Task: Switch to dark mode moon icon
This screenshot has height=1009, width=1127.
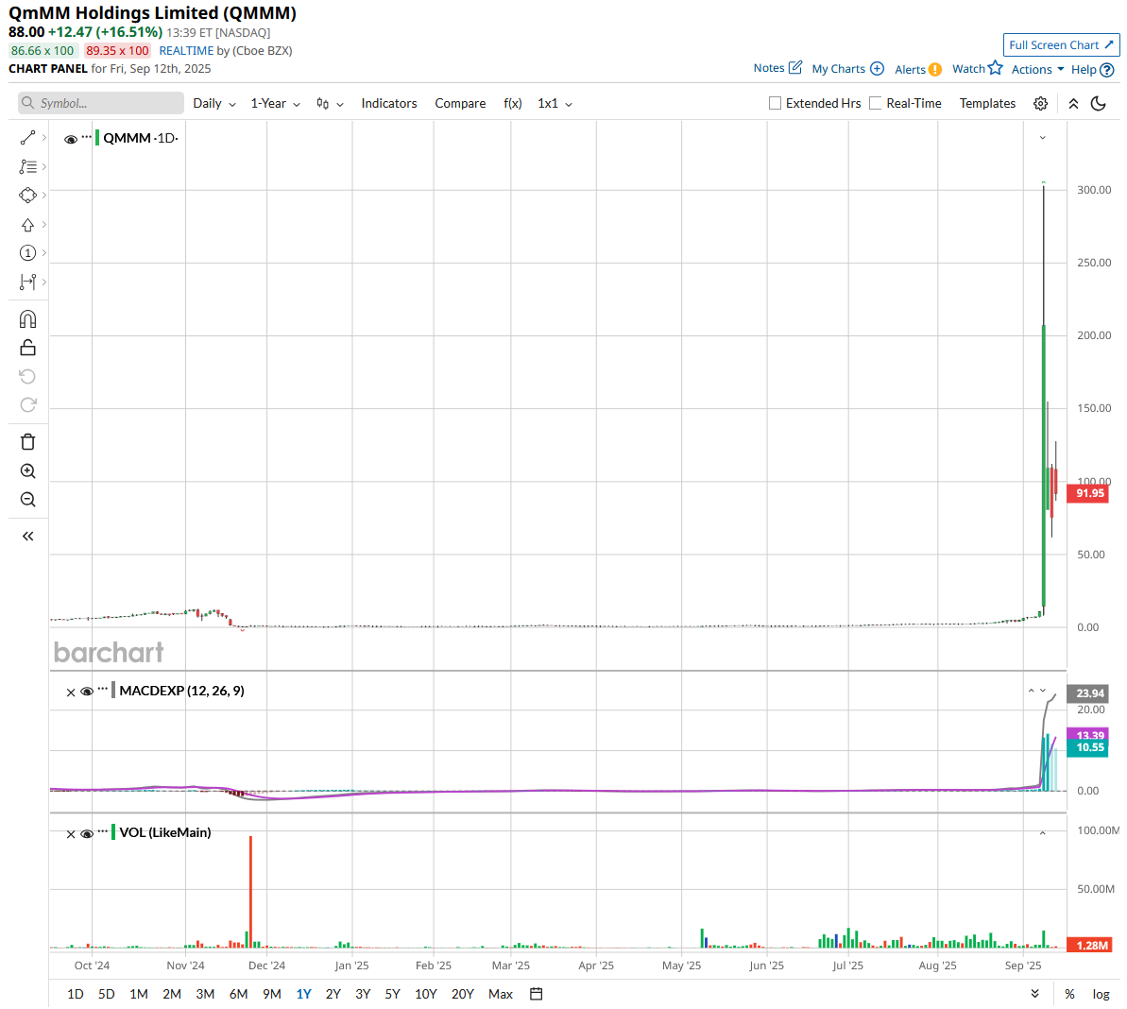Action: click(1099, 104)
